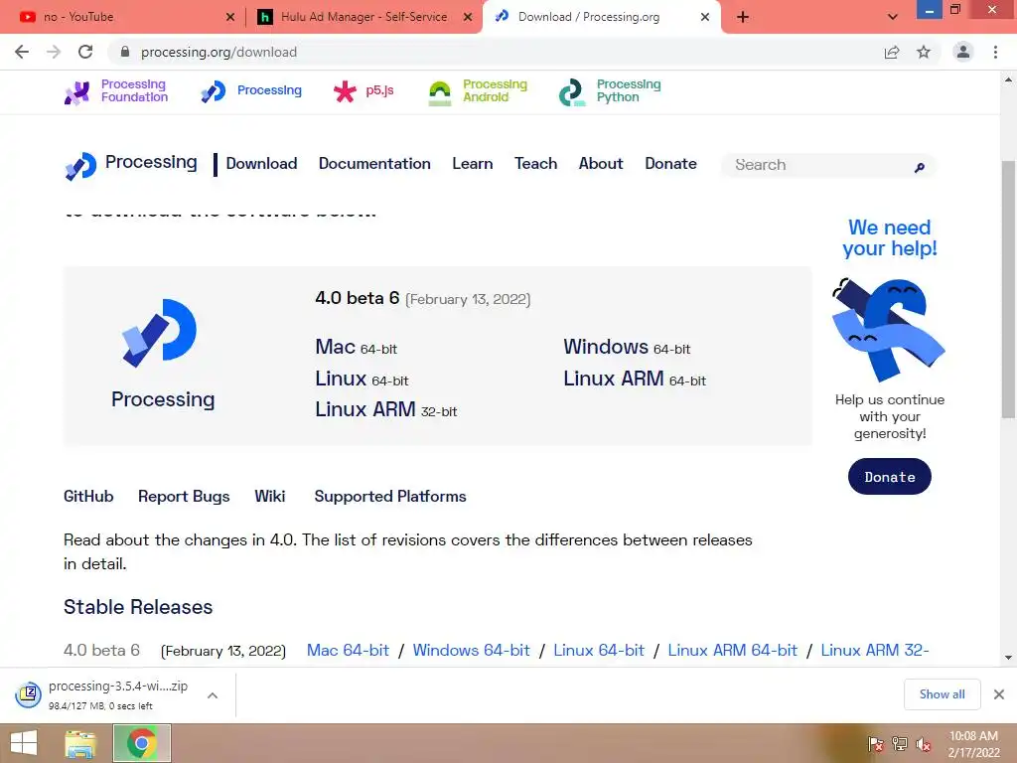Share this page via share icon
Image resolution: width=1017 pixels, height=763 pixels.
892,52
